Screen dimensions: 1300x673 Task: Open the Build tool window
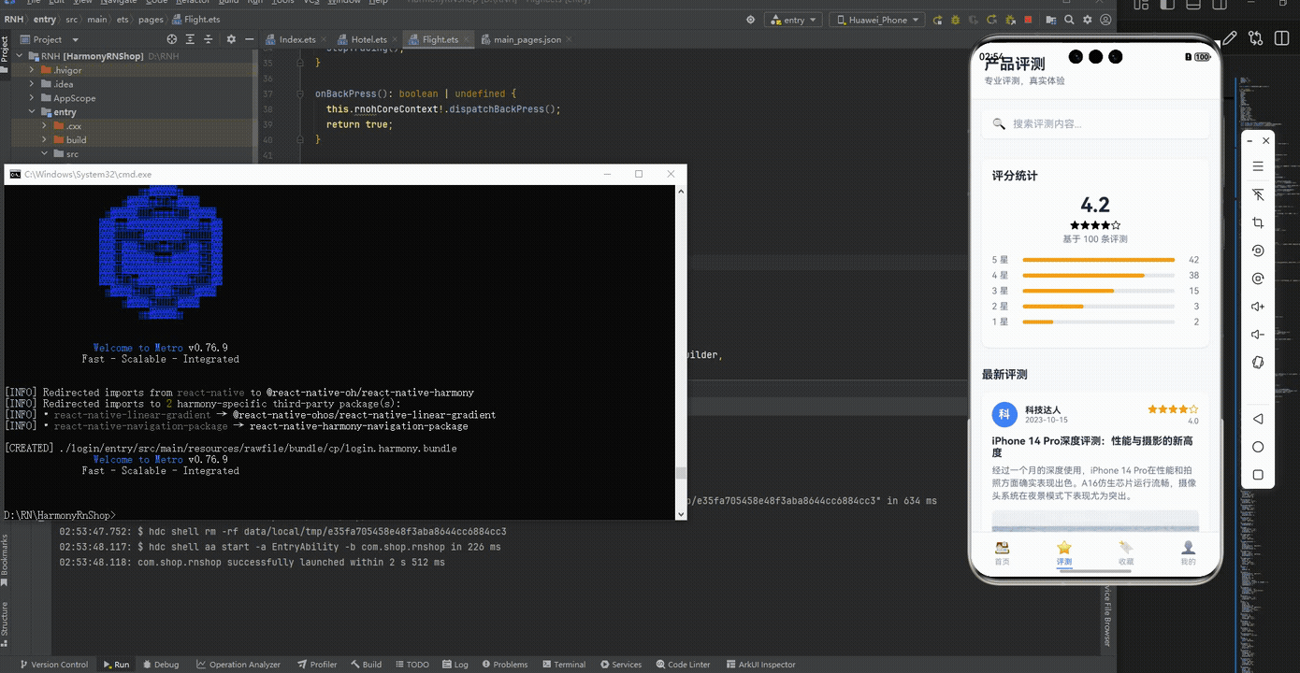click(x=366, y=665)
